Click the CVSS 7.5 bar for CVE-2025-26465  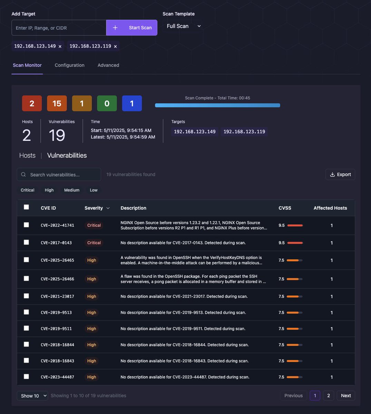pos(295,260)
